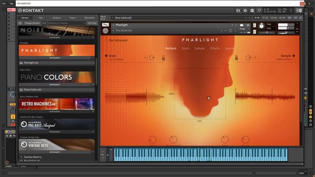315x177 pixels.
Task: Click the Grain layer volume knob icon
Action: point(152,58)
